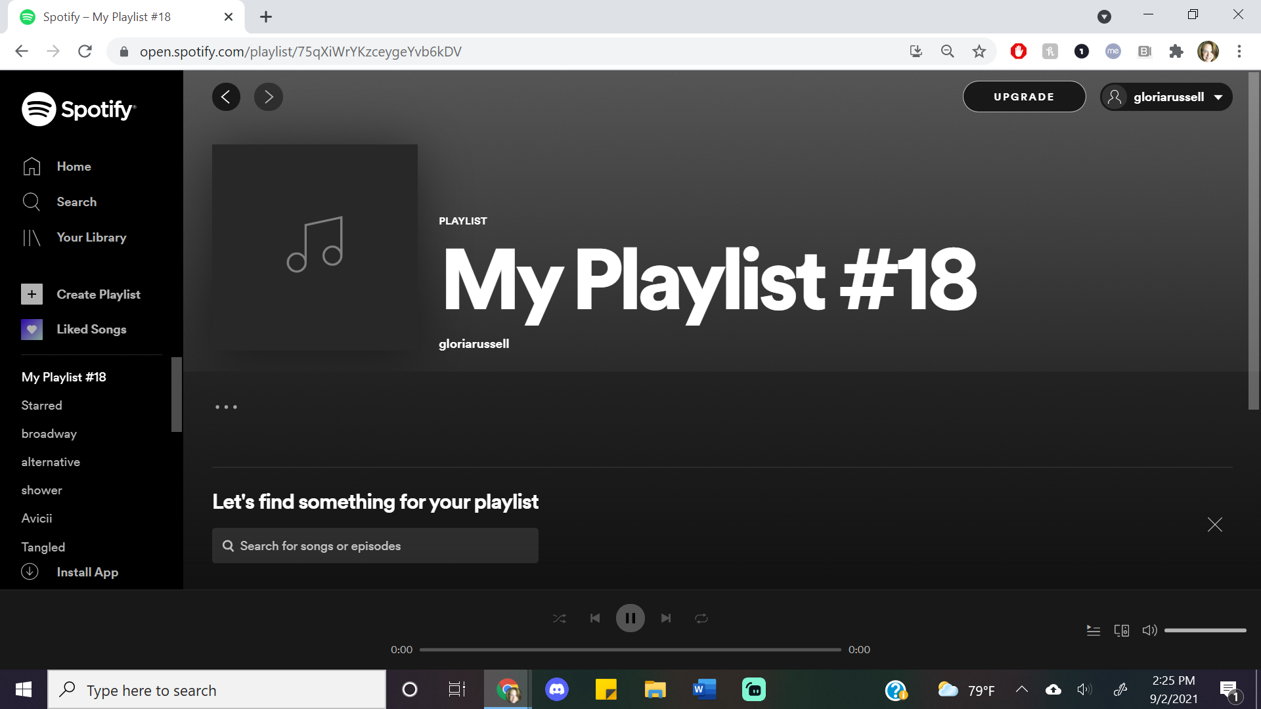Image resolution: width=1261 pixels, height=709 pixels.
Task: Click the Create Playlist plus icon
Action: 32,294
